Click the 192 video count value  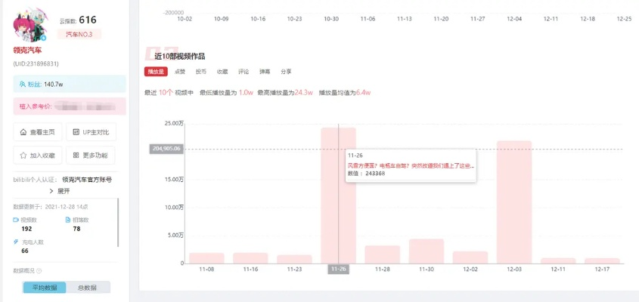(26, 229)
